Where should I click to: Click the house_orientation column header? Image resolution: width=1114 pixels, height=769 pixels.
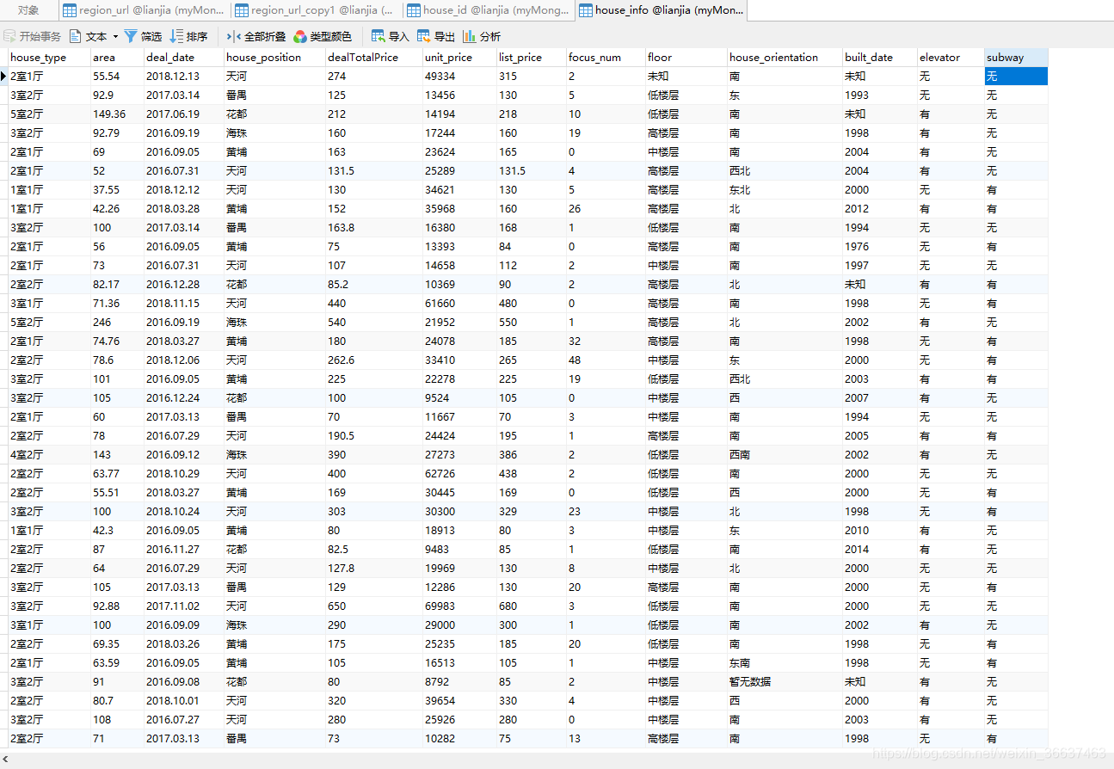(x=785, y=58)
